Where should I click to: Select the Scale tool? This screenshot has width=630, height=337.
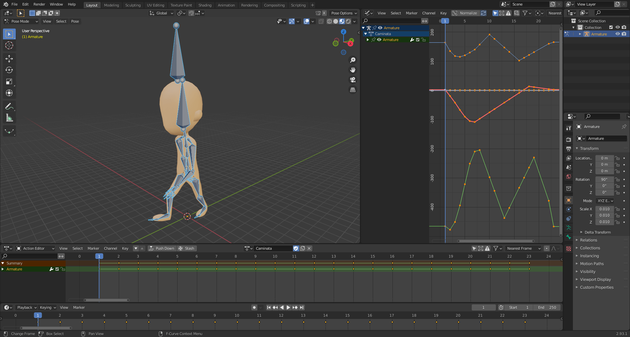click(9, 82)
